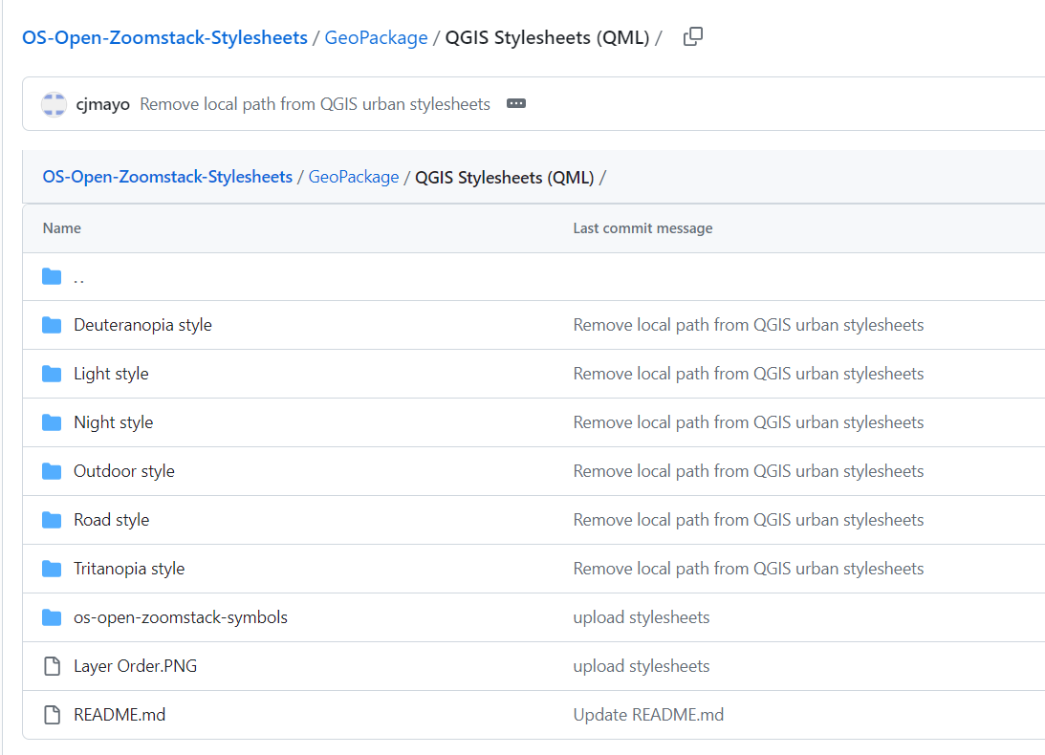The image size is (1045, 755).
Task: Click cjmayo's profile avatar
Action: click(54, 103)
